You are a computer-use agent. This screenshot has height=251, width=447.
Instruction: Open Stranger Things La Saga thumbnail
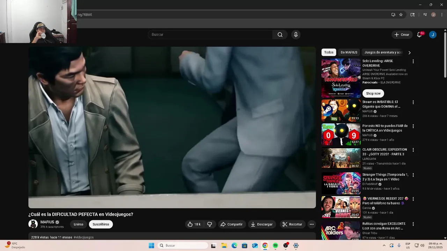(x=341, y=183)
